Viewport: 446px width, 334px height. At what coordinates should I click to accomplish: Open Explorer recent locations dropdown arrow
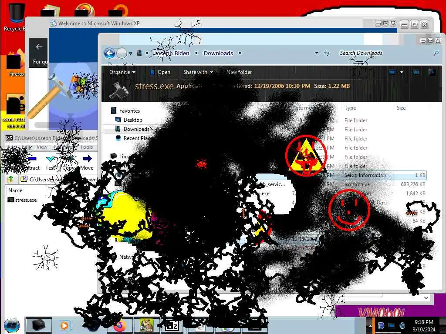pos(130,53)
